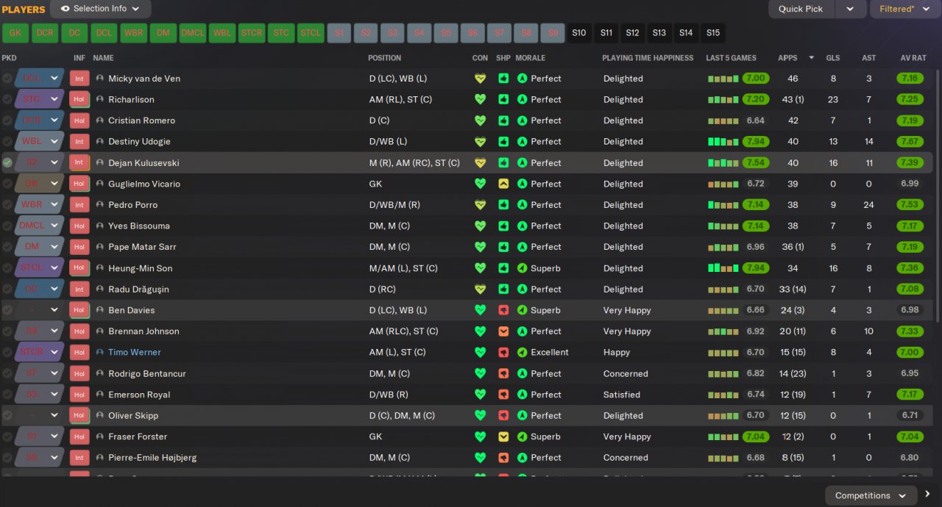Click the sharpness icon for Pierre-Emile Højbjerg
Image resolution: width=942 pixels, height=507 pixels.
tap(503, 458)
